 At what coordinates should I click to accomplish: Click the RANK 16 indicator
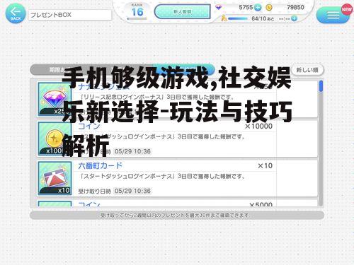tap(137, 11)
